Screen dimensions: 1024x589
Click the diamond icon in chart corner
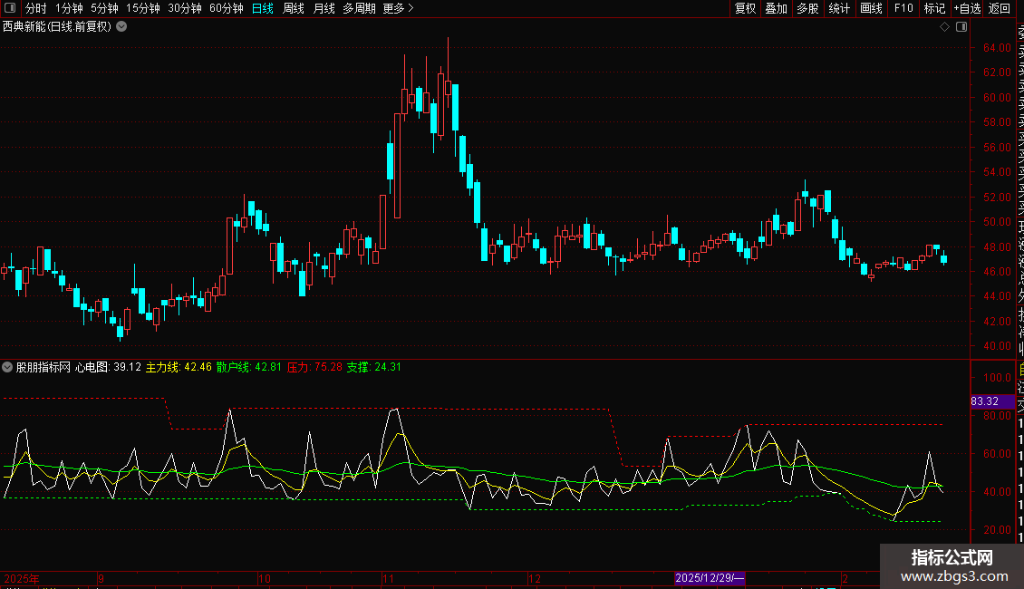(944, 27)
